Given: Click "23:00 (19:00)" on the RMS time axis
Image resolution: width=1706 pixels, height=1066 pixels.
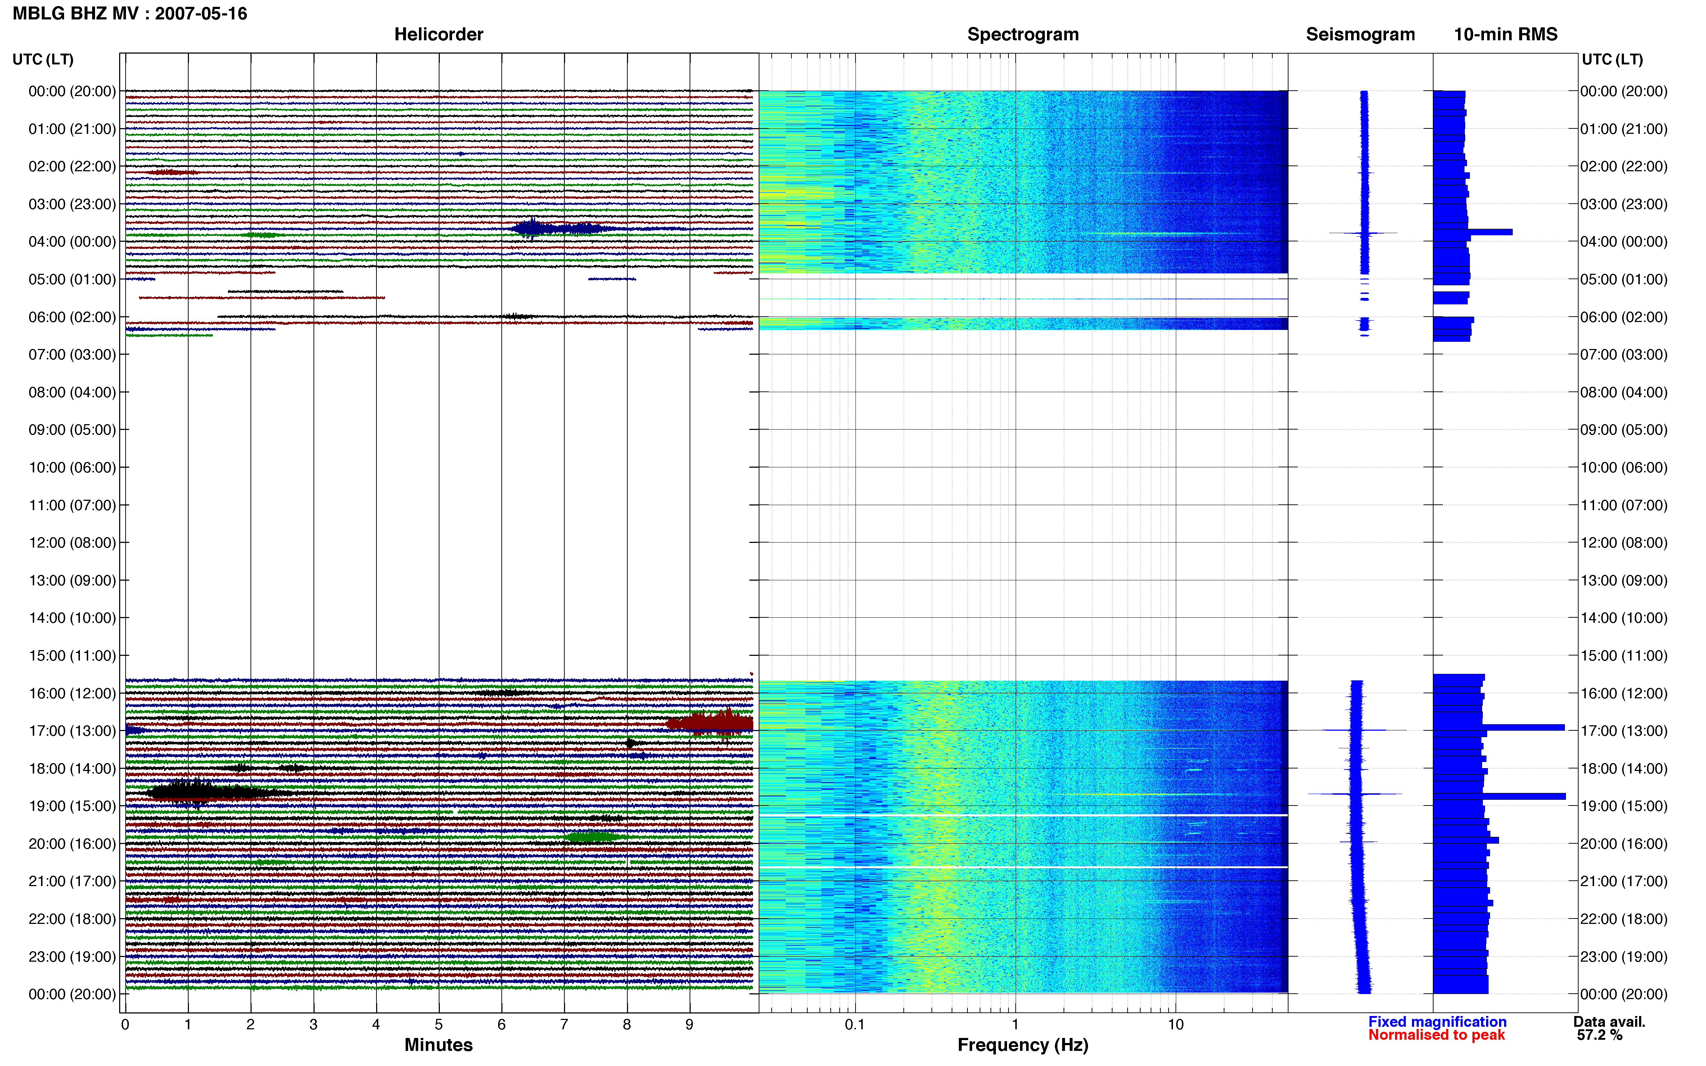Looking at the screenshot, I should (x=1624, y=957).
